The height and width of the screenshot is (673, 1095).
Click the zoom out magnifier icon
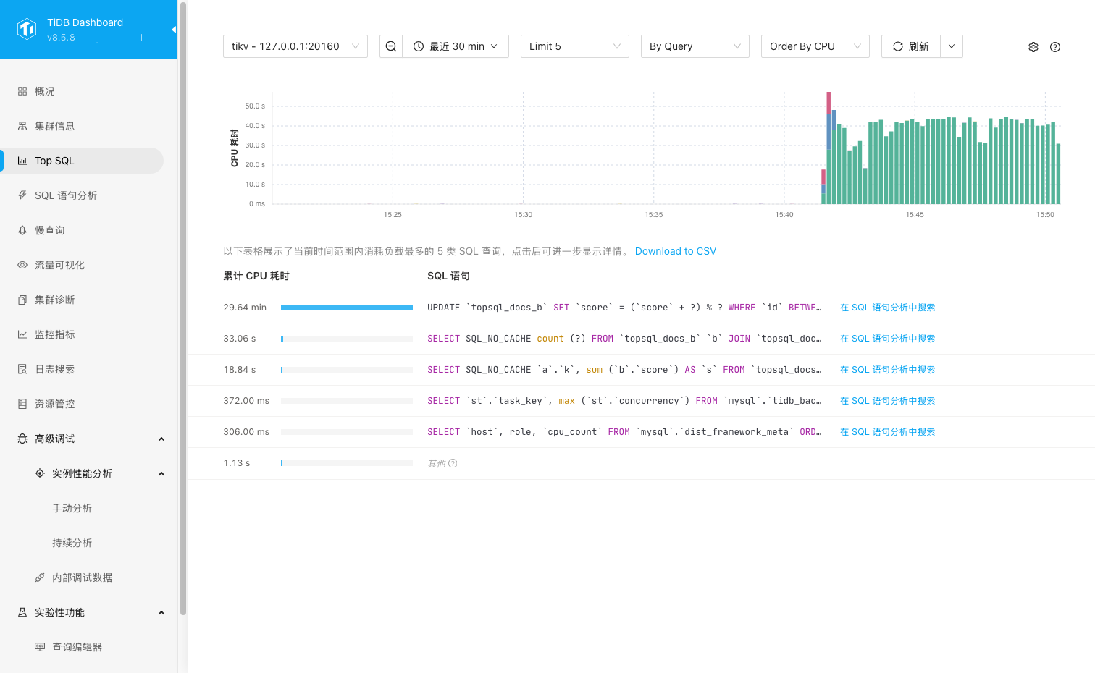click(x=391, y=46)
